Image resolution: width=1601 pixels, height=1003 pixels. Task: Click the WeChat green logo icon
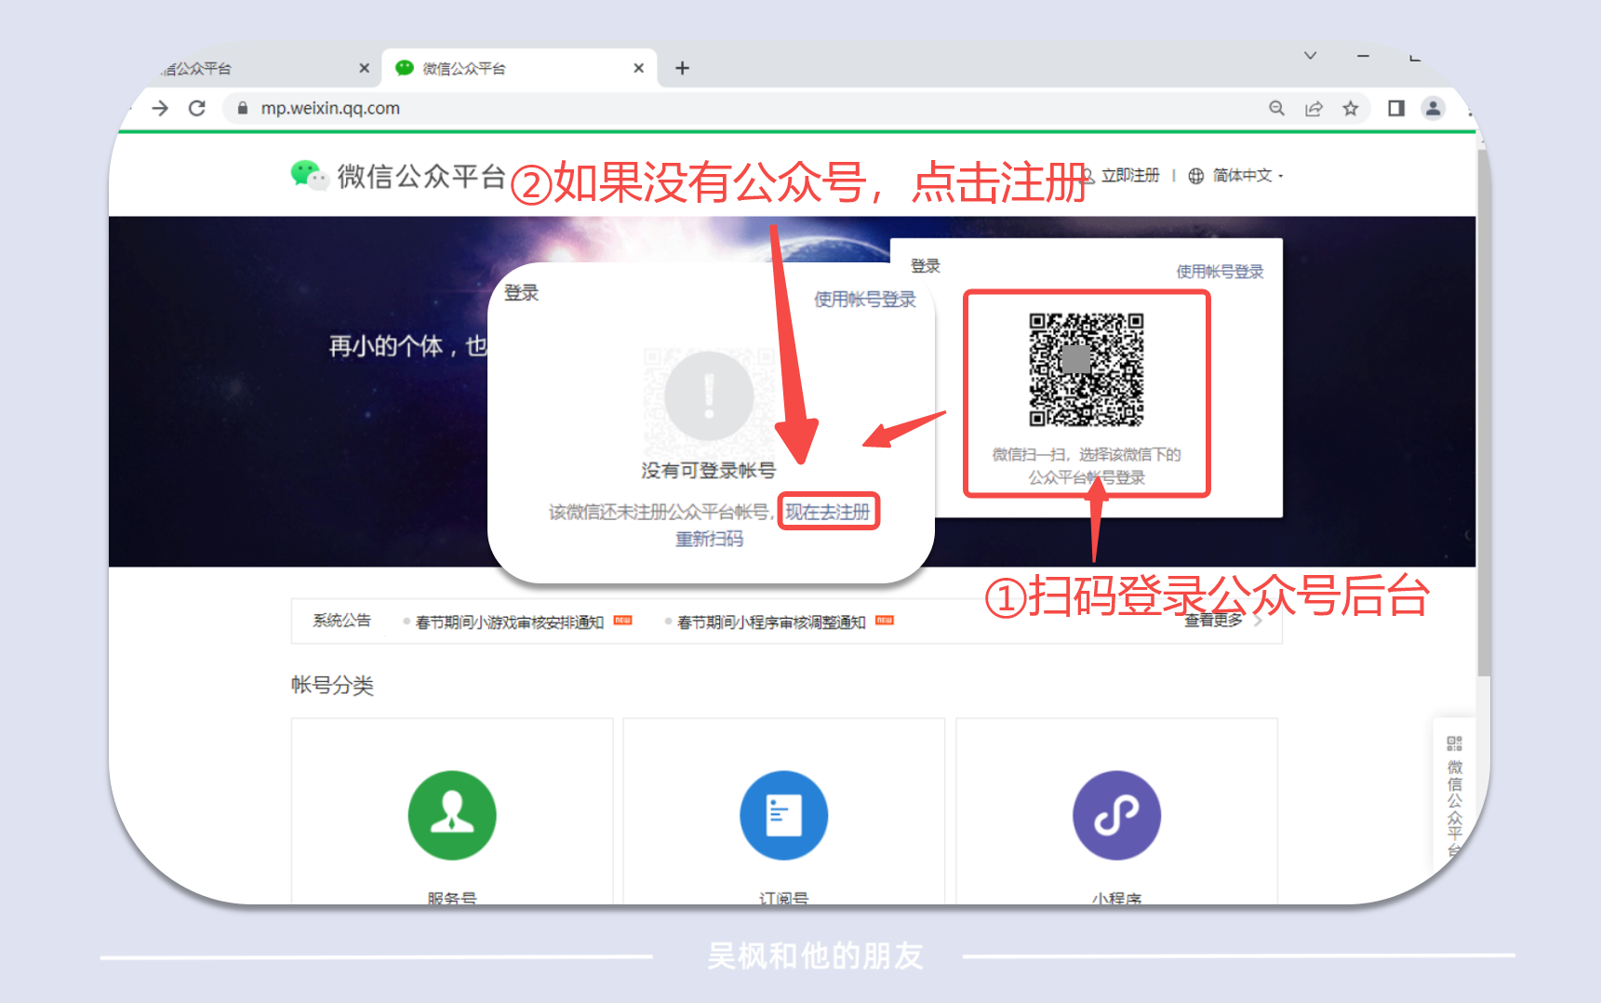coord(309,175)
